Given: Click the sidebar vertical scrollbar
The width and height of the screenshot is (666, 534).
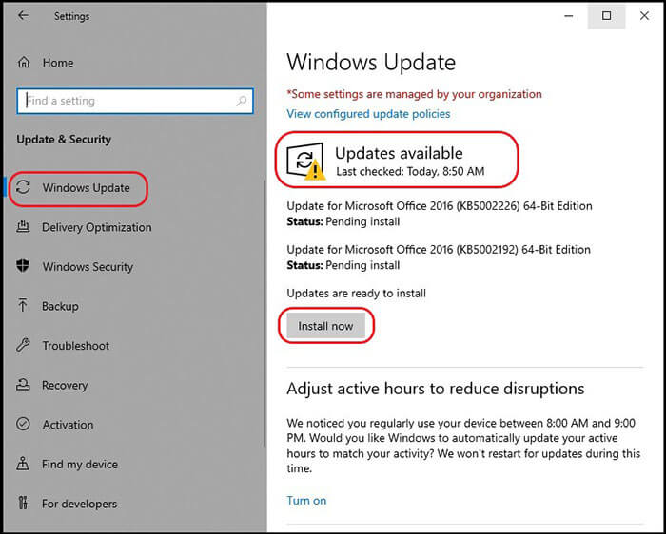Looking at the screenshot, I should [264, 314].
